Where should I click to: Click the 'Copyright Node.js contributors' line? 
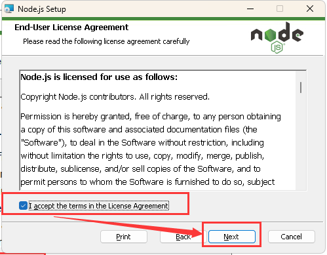(115, 97)
